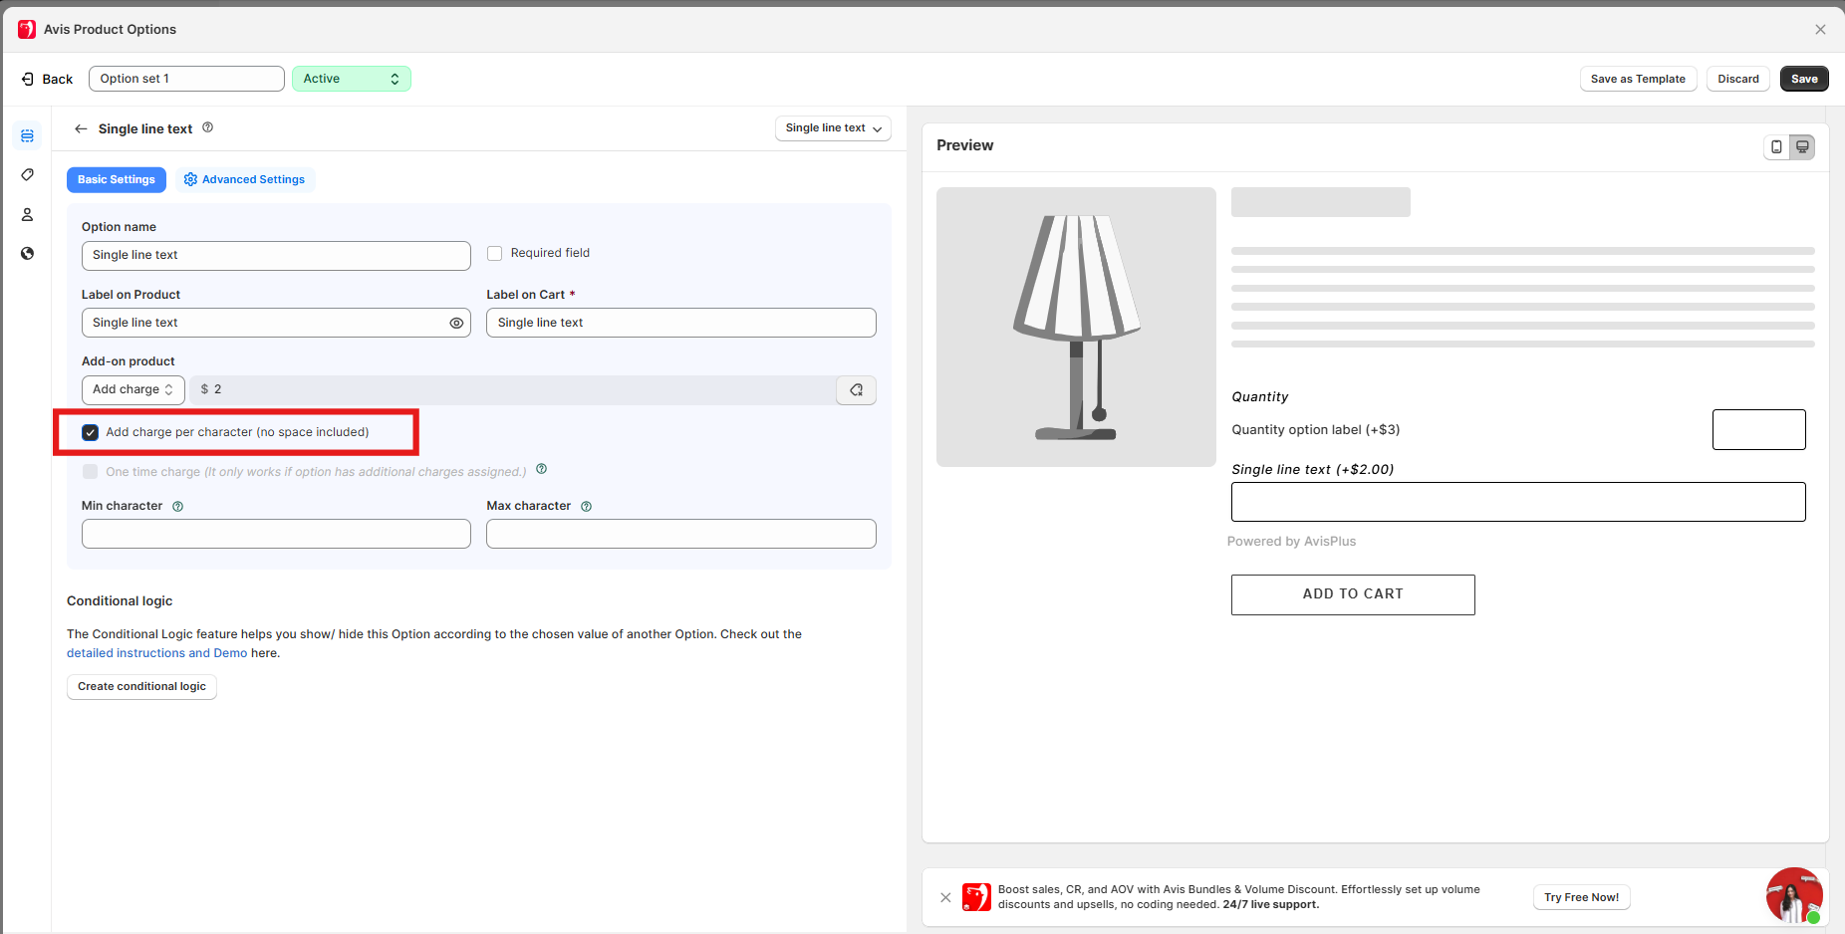The height and width of the screenshot is (934, 1845).
Task: Click the help icon beside Single line text
Action: (x=207, y=127)
